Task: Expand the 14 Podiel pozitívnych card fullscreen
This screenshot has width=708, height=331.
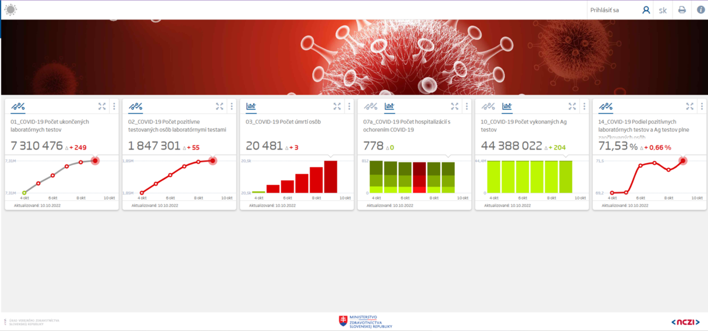Action: pyautogui.click(x=690, y=106)
